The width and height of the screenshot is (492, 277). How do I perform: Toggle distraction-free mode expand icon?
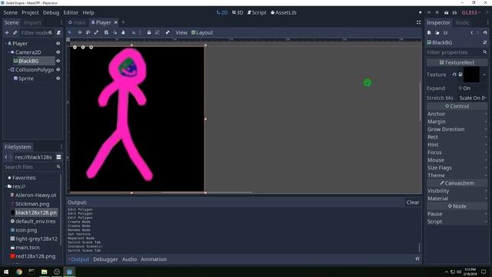pyautogui.click(x=418, y=22)
